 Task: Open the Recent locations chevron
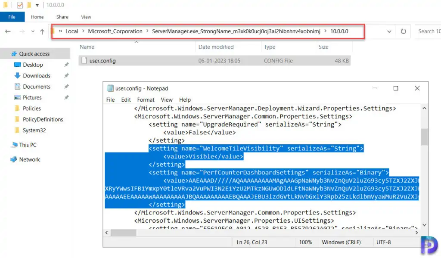[x=33, y=31]
